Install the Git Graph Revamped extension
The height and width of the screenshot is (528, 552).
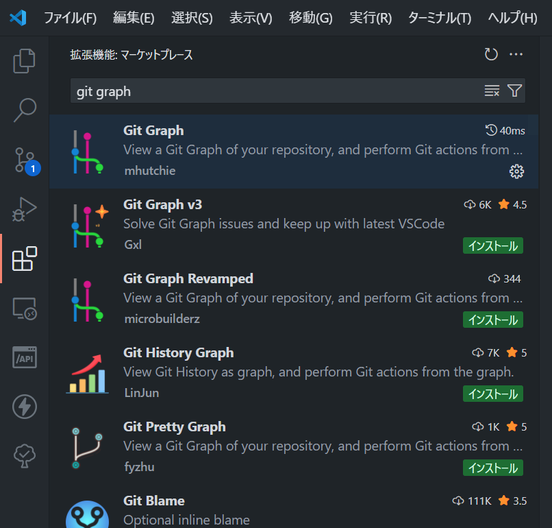pyautogui.click(x=493, y=320)
